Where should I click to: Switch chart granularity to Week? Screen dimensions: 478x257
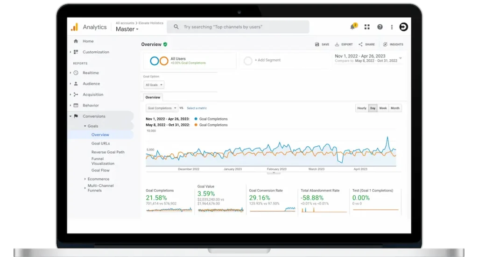(x=383, y=108)
